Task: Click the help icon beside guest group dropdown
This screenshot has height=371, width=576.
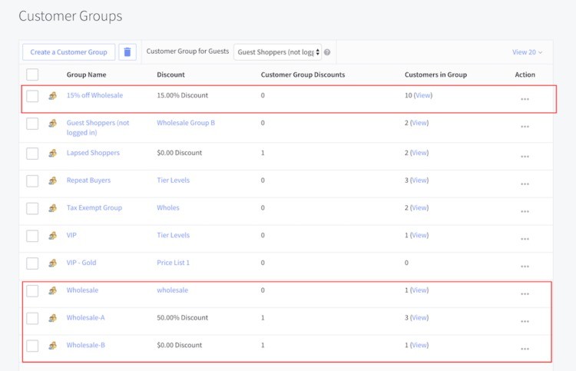Action: pyautogui.click(x=328, y=52)
